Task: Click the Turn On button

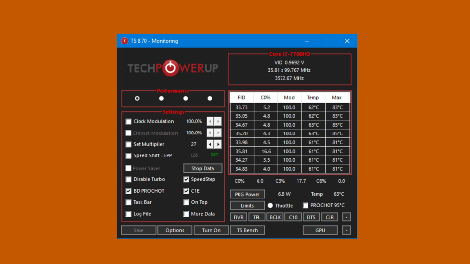Action: click(x=211, y=230)
